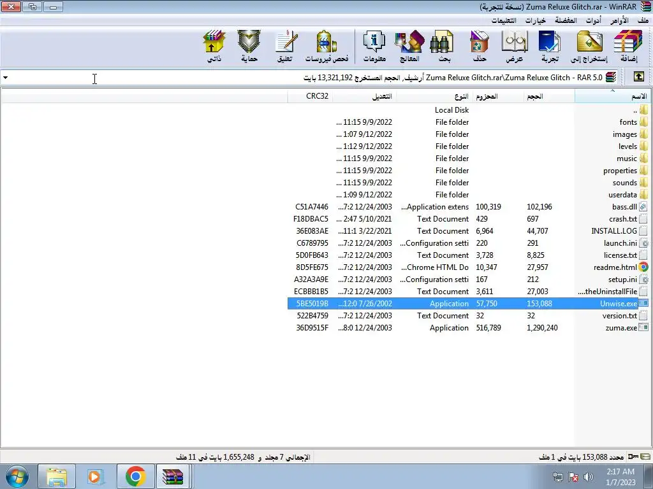
Task: Click the key icon in status bar
Action: (x=633, y=457)
